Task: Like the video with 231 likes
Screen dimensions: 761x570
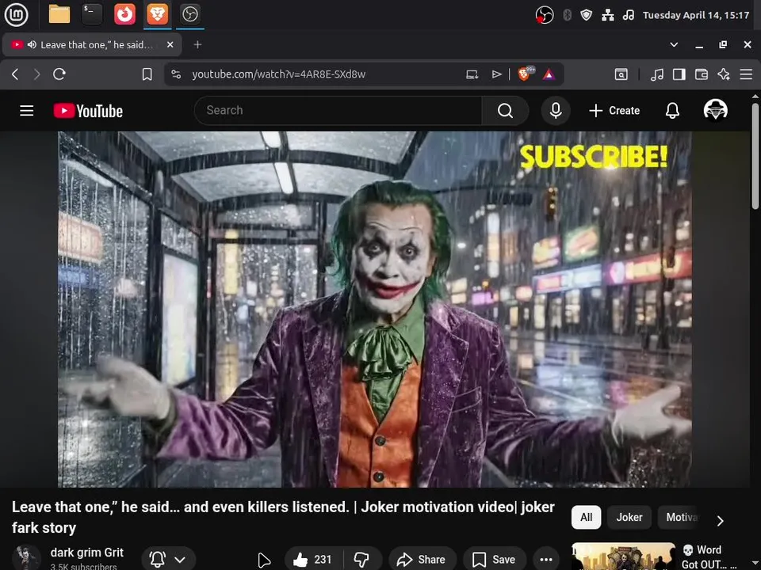Action: point(312,560)
